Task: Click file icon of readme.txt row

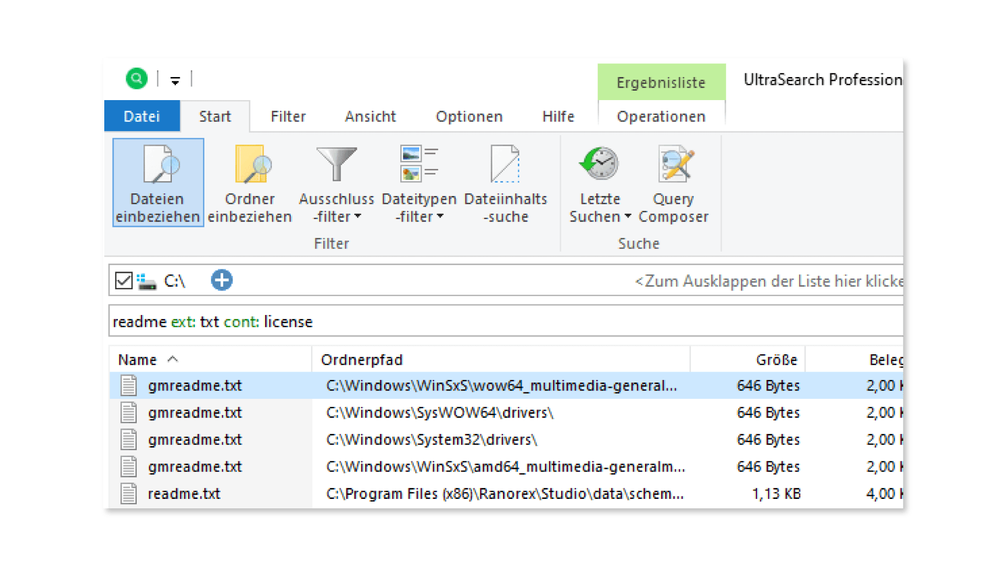Action: (x=128, y=494)
